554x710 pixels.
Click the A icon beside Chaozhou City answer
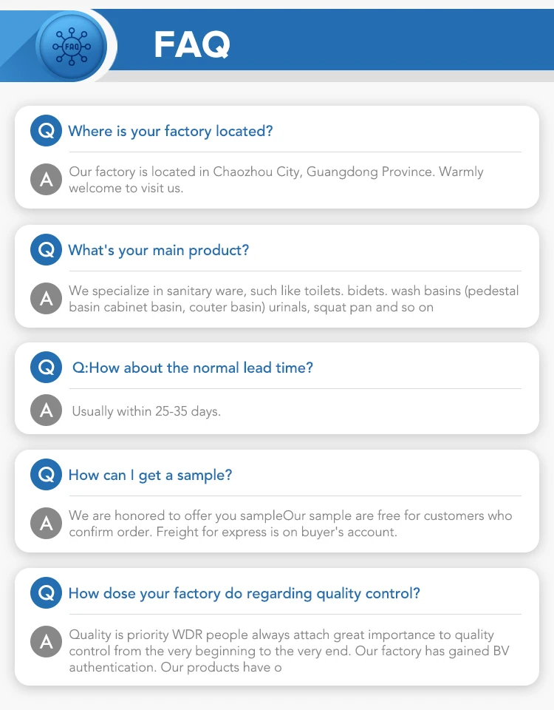[x=46, y=179]
